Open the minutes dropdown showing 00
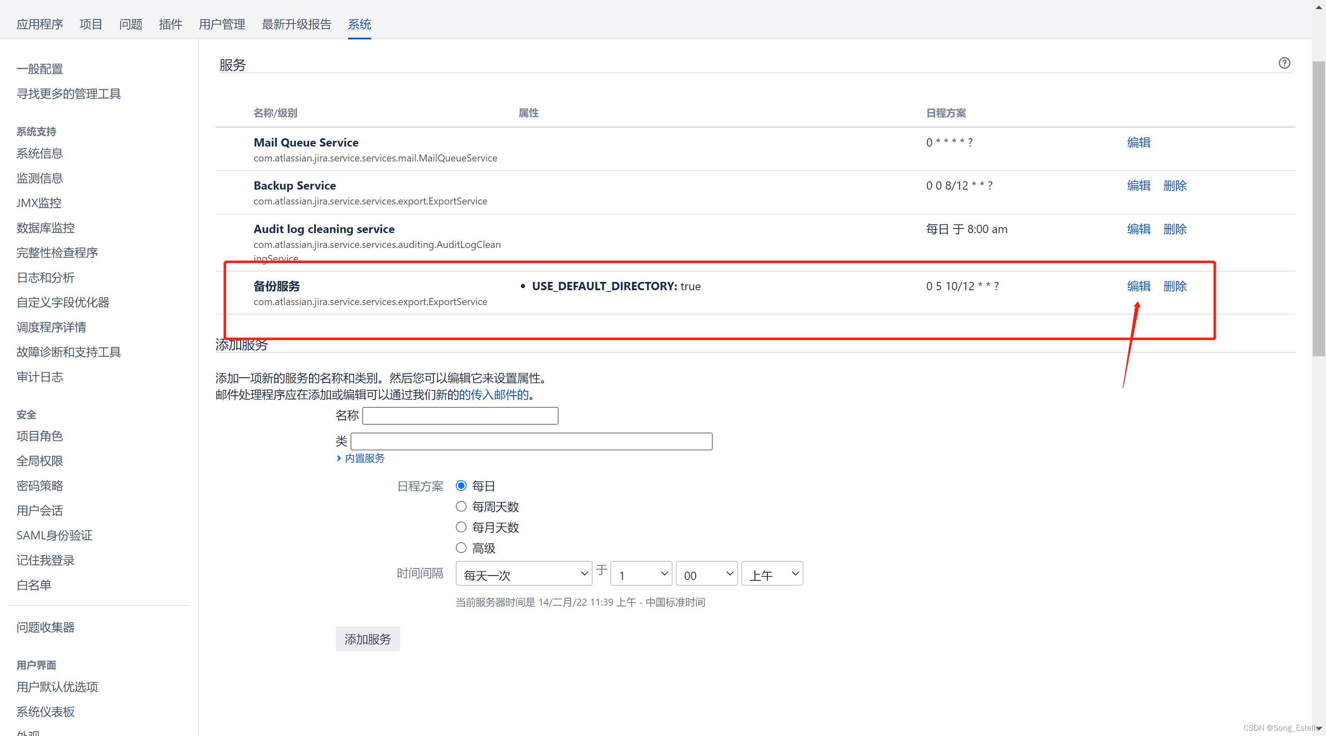The image size is (1326, 736). click(x=706, y=573)
